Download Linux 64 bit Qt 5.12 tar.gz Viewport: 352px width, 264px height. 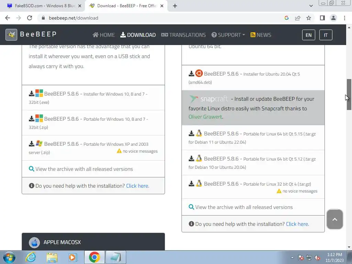coord(253,163)
